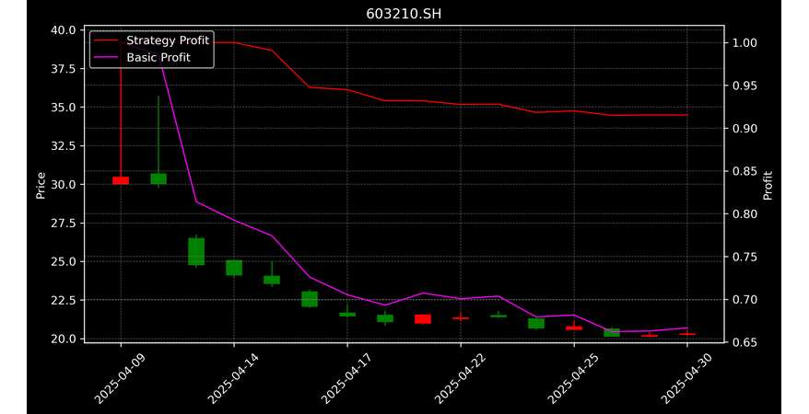The height and width of the screenshot is (414, 809).
Task: Click the 30.0 price tick label
Action: click(64, 184)
